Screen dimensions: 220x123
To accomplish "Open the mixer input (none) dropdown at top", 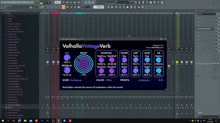I will (207, 14).
